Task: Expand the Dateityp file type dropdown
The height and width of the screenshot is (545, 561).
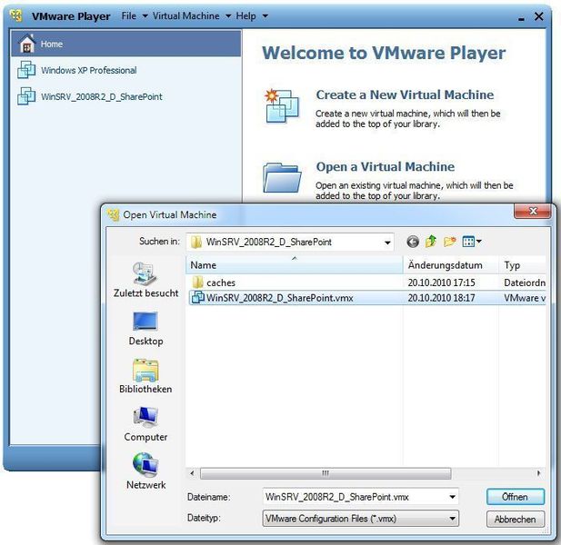Action: (453, 518)
